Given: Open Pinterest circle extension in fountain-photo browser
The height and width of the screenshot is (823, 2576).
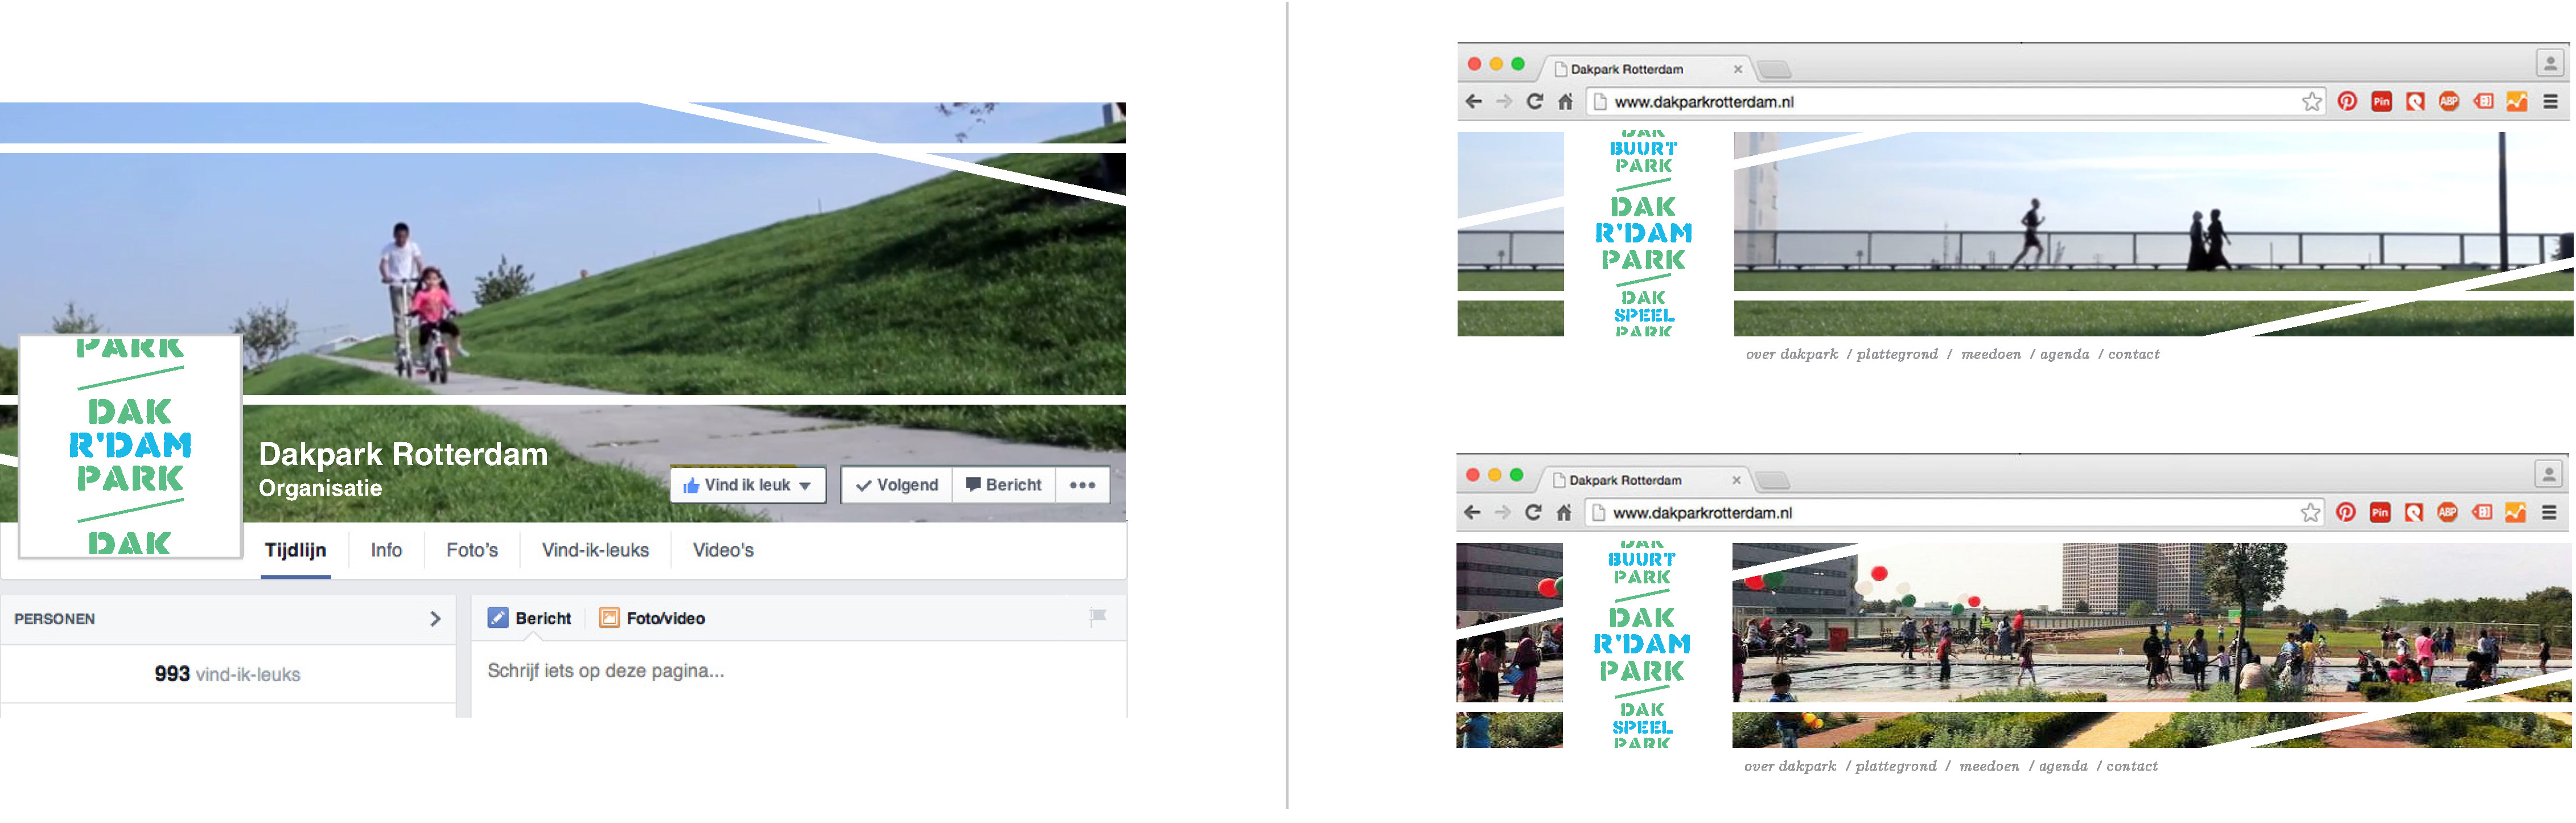Looking at the screenshot, I should [x=2346, y=512].
